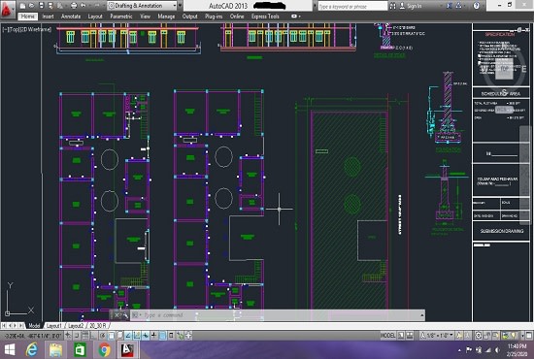Click the Quick View Layouts icon

pos(401,336)
